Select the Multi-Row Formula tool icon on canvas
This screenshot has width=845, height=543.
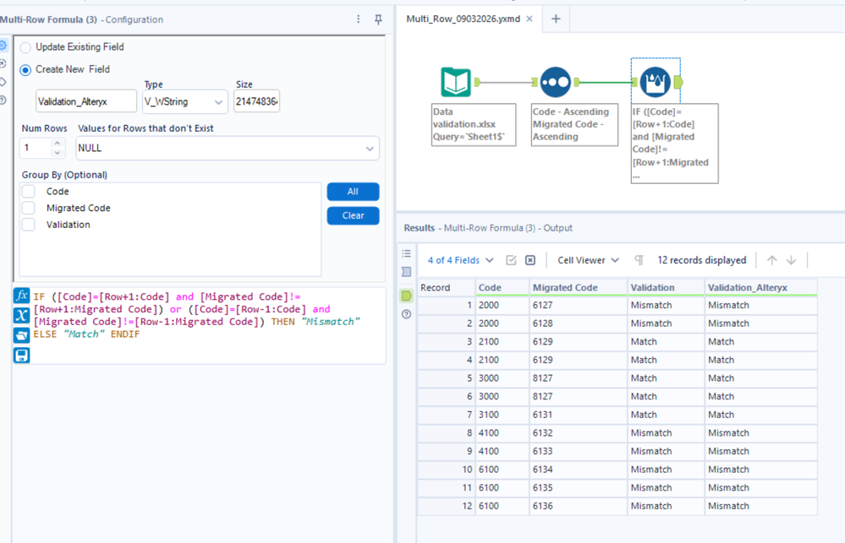click(x=656, y=82)
